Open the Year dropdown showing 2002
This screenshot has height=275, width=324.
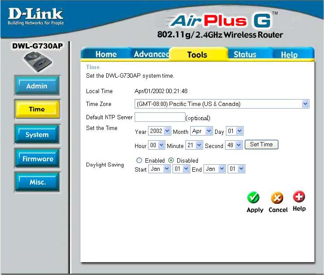[159, 131]
